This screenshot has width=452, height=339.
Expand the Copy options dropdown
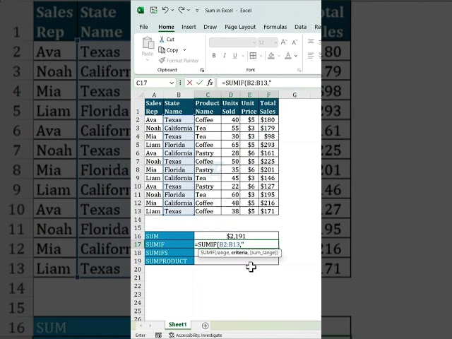(x=184, y=50)
